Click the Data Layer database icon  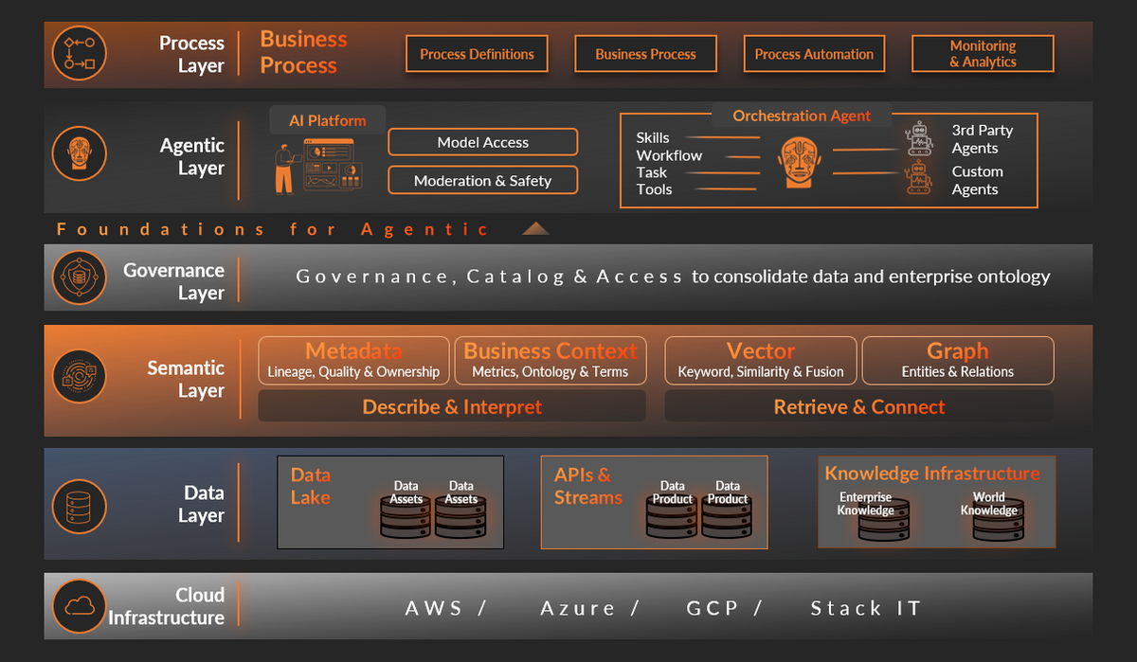80,504
